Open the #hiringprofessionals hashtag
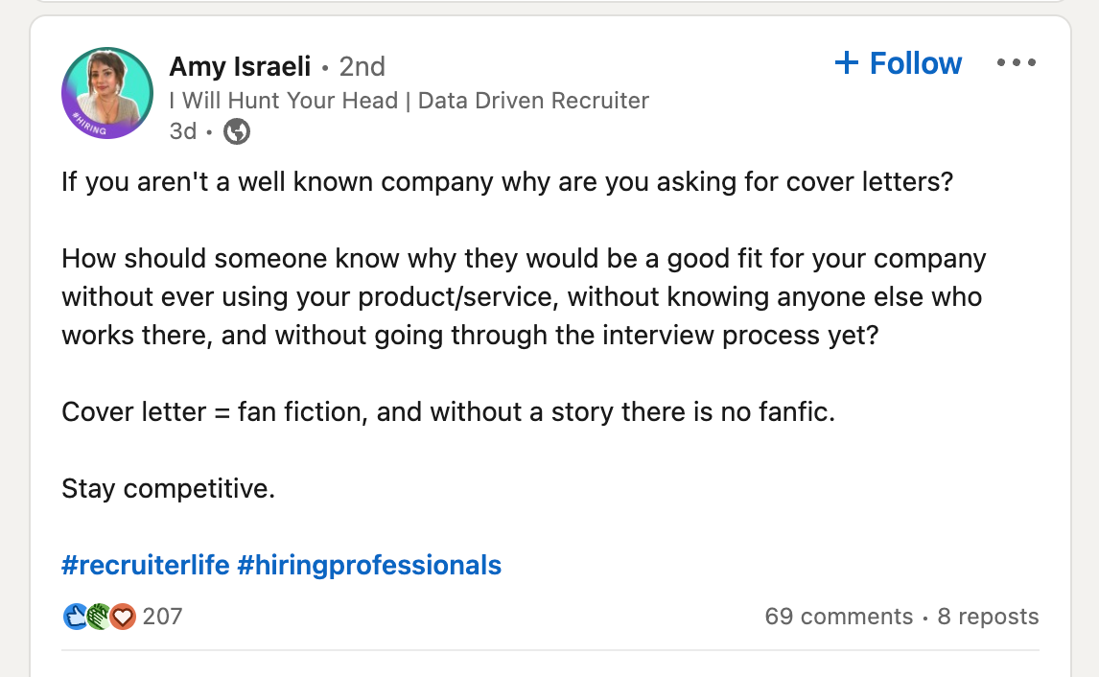Image resolution: width=1099 pixels, height=677 pixels. tap(369, 565)
